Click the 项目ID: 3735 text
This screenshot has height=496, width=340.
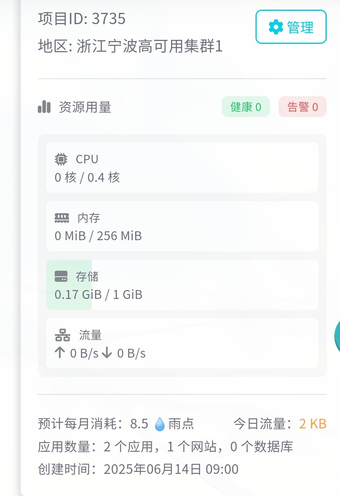pos(82,19)
